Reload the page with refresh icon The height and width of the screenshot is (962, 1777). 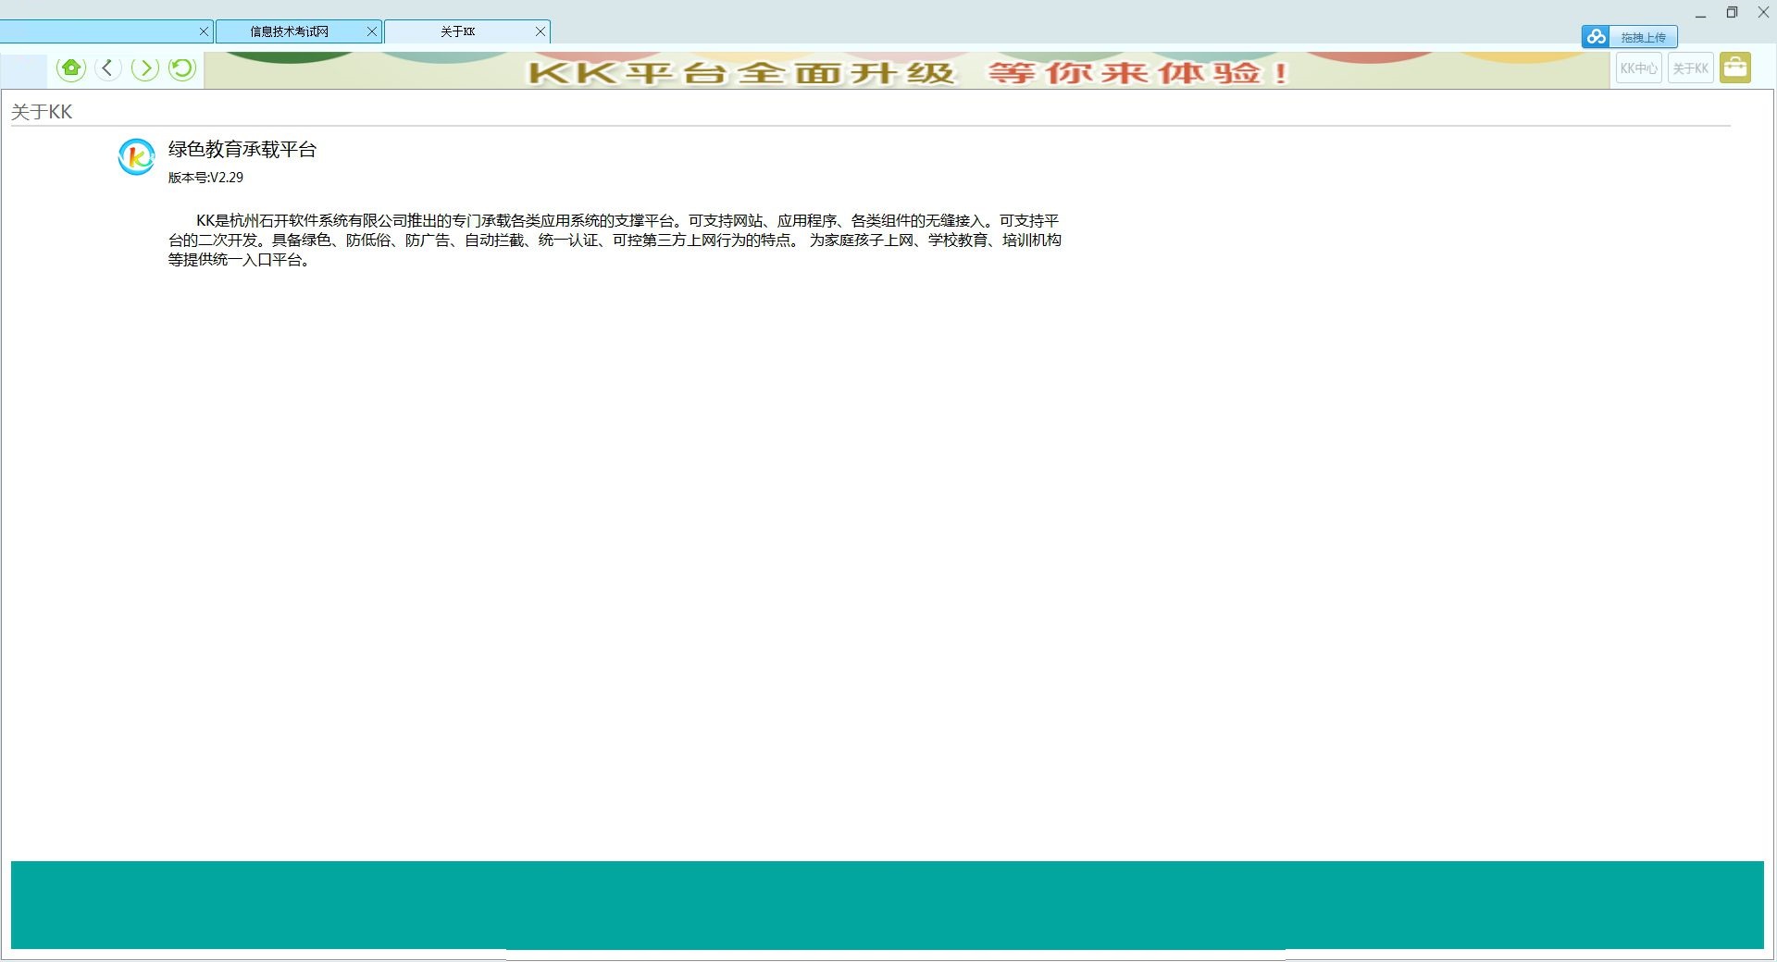coord(182,68)
